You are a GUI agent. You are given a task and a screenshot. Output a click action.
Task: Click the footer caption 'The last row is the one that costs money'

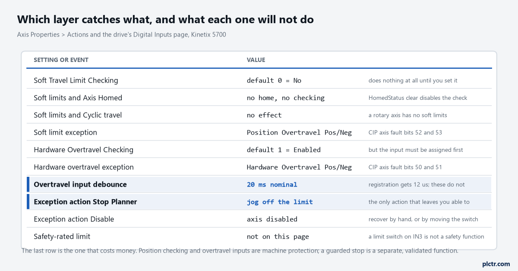(240, 250)
